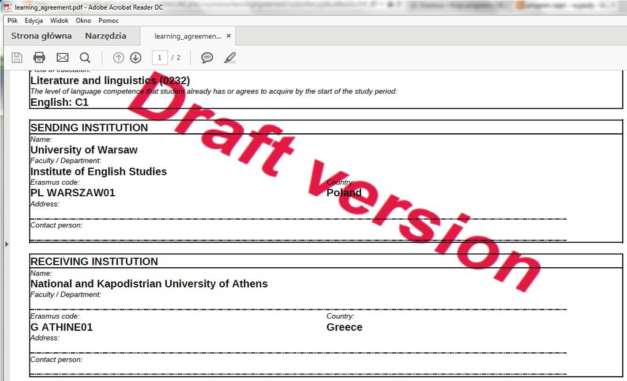Click the Adobe Acrobat title bar icon
Image resolution: width=627 pixels, height=381 pixels.
(x=7, y=7)
